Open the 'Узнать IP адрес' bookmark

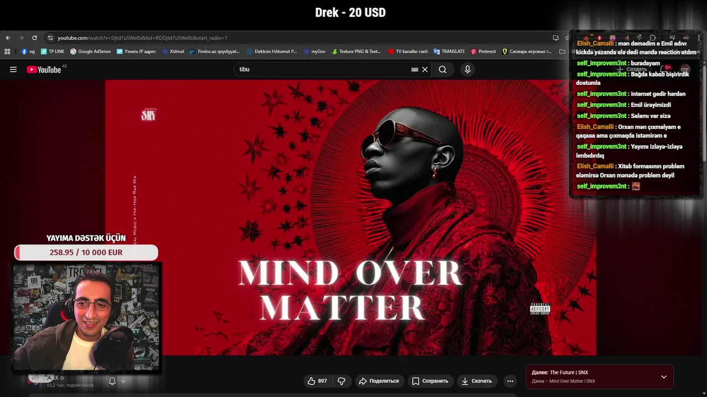coord(136,51)
